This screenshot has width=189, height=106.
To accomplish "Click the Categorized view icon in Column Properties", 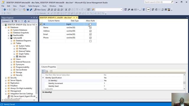I will [43, 71].
